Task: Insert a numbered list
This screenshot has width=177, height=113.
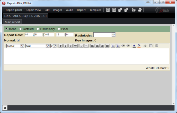Action: [113, 46]
